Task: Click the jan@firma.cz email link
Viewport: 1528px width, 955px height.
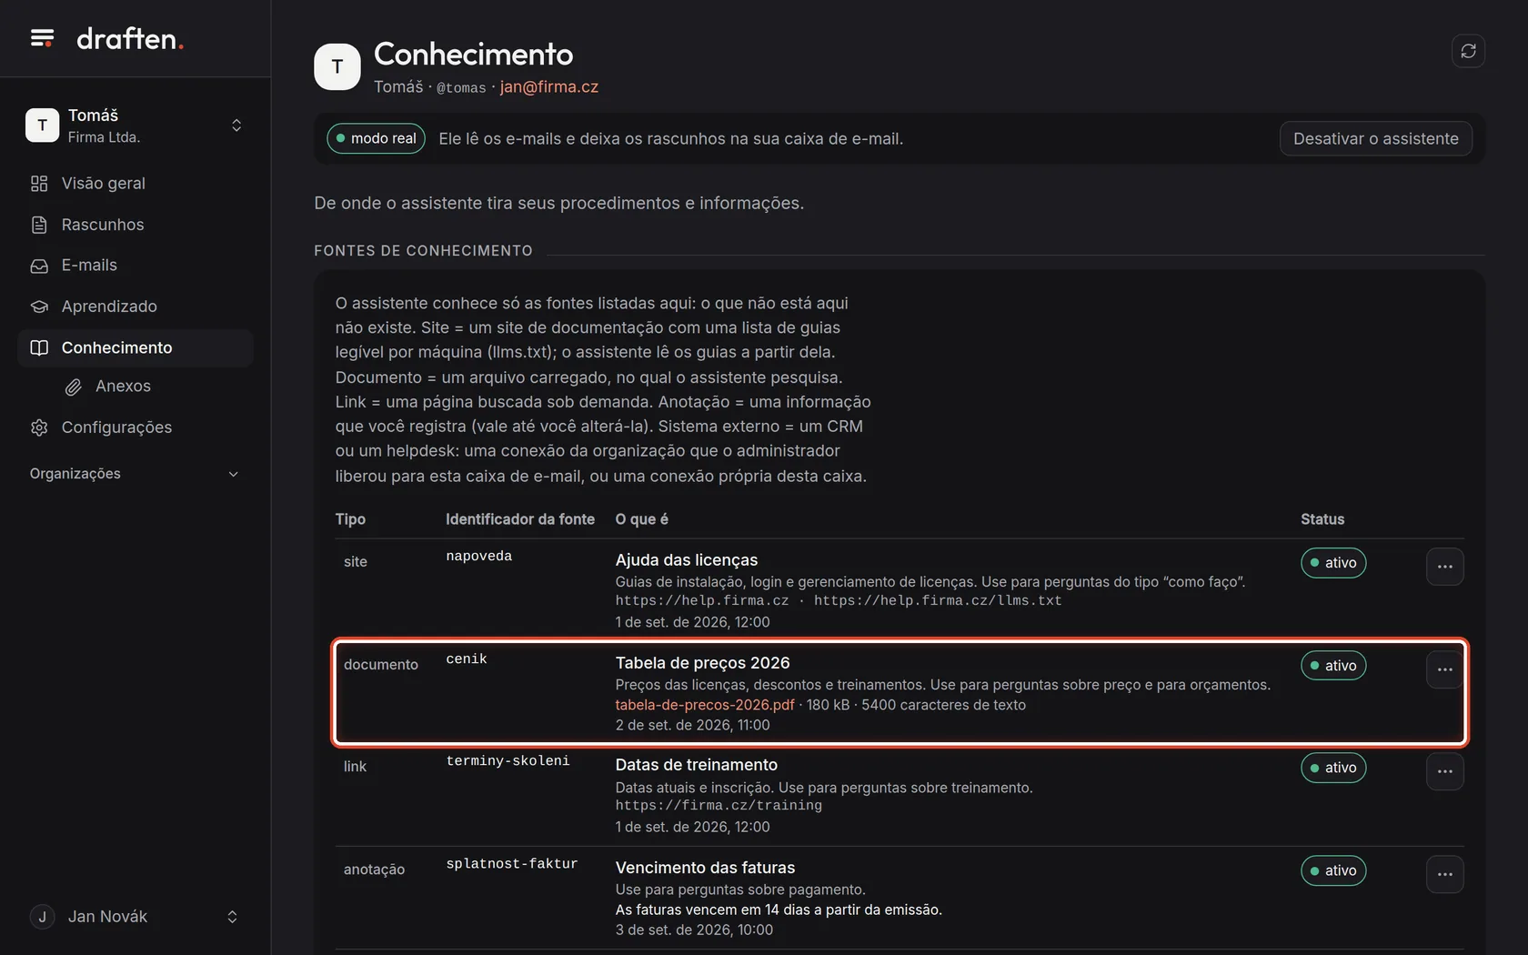Action: coord(549,87)
